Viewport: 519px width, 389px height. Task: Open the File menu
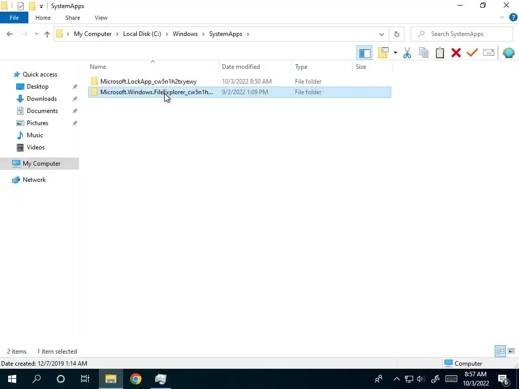click(x=14, y=18)
